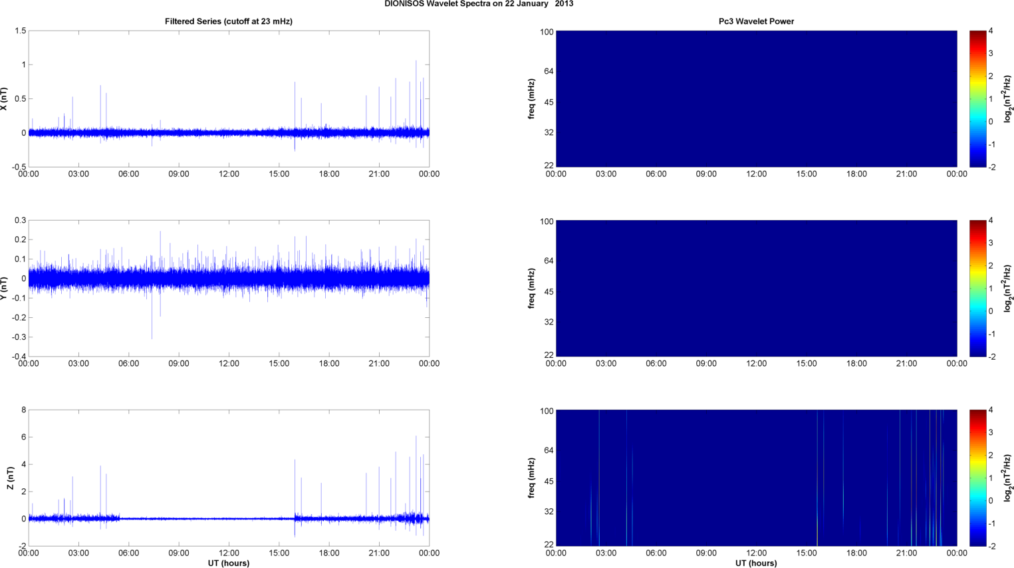Select the 'Pc3 Wavelet Power' heading
Image resolution: width=1014 pixels, height=568 pixels.
[x=756, y=21]
